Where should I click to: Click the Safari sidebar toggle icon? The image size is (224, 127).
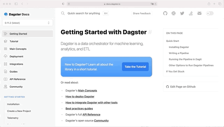point(16,4)
